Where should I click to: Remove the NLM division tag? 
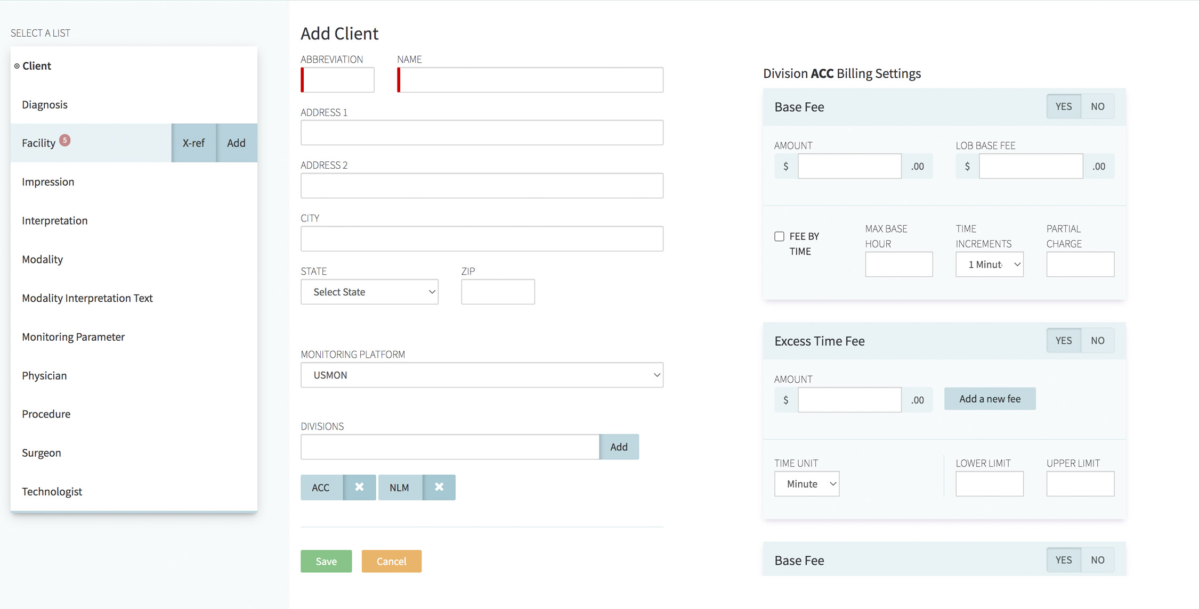pyautogui.click(x=439, y=487)
